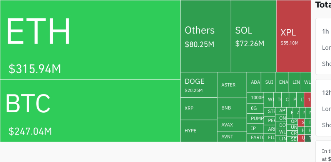Viewport: 331px width, 162px height.
Task: Select the AVNT tile
Action: 232,137
